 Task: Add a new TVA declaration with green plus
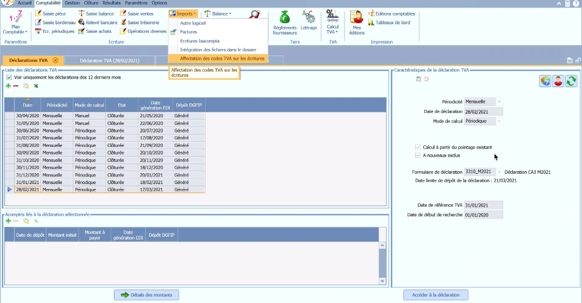coord(8,86)
